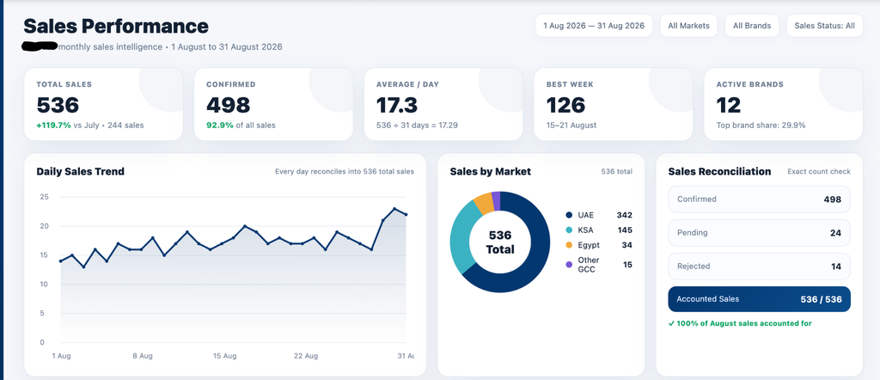Click the KSA value 145
This screenshot has width=880, height=380.
pos(624,230)
